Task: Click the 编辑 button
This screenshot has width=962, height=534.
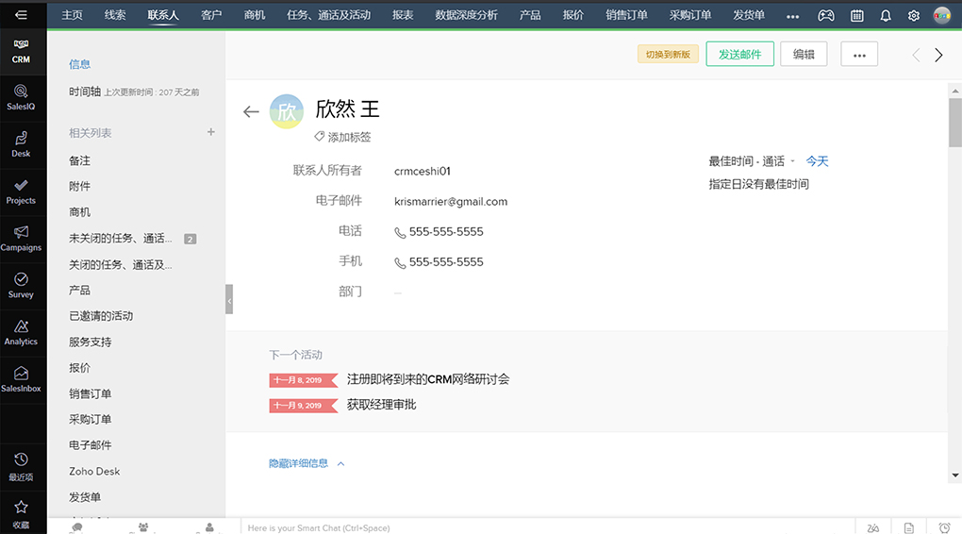Action: (x=804, y=55)
